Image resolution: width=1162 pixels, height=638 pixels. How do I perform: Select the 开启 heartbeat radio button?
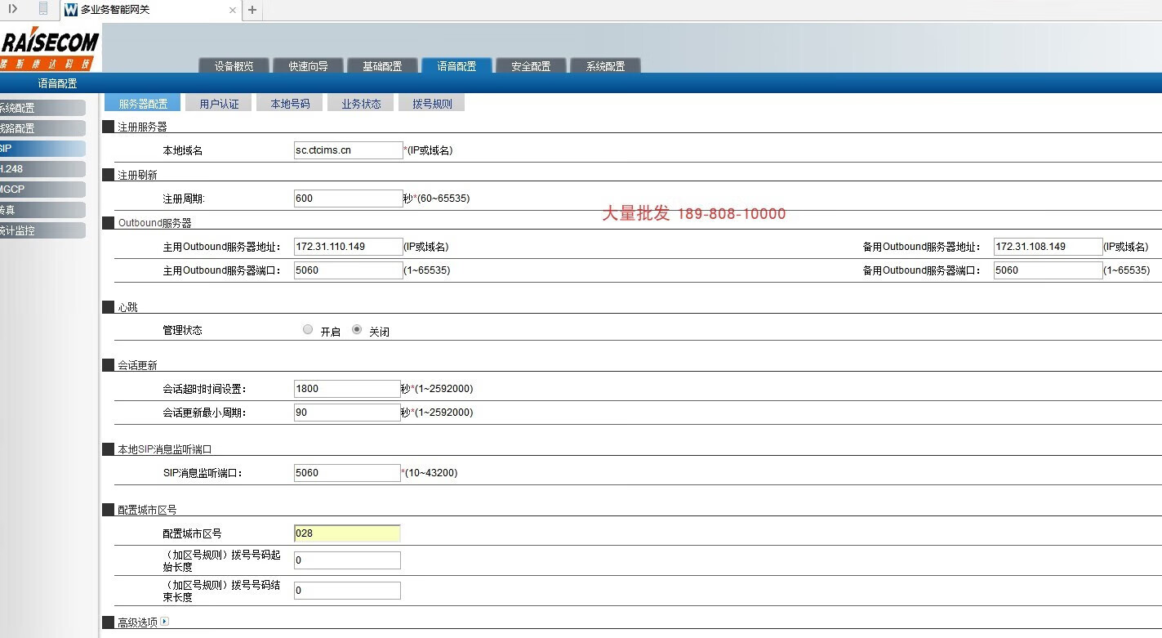click(x=308, y=330)
